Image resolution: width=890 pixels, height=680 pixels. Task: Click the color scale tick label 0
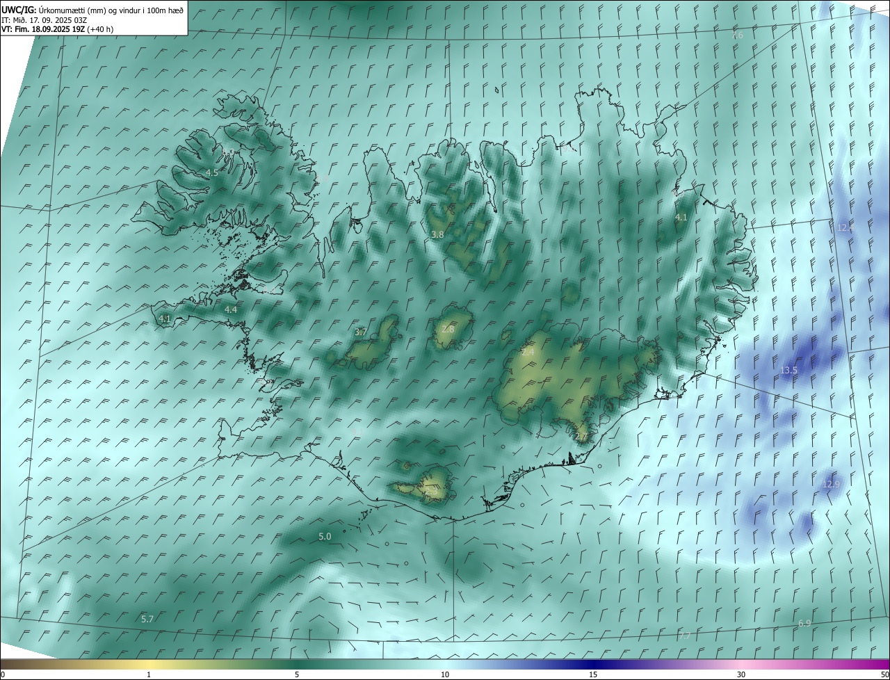(x=3, y=674)
